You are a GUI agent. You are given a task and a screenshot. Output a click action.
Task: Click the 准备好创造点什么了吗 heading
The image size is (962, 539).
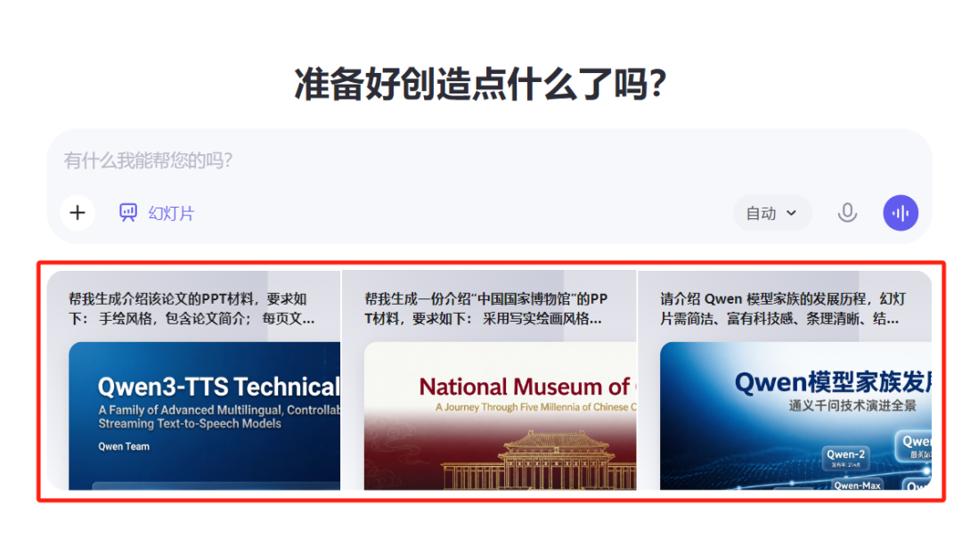(x=481, y=85)
